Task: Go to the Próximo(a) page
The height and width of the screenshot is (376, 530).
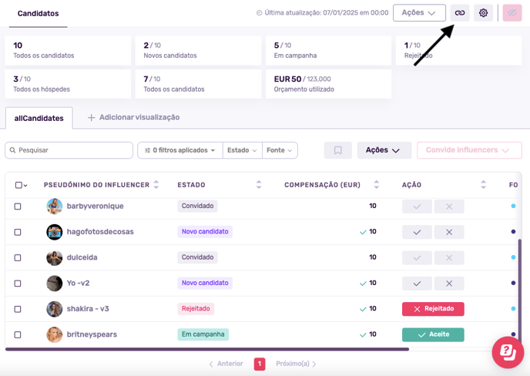Action: pyautogui.click(x=296, y=364)
